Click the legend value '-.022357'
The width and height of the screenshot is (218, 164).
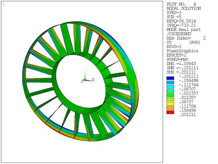pyautogui.click(x=189, y=93)
